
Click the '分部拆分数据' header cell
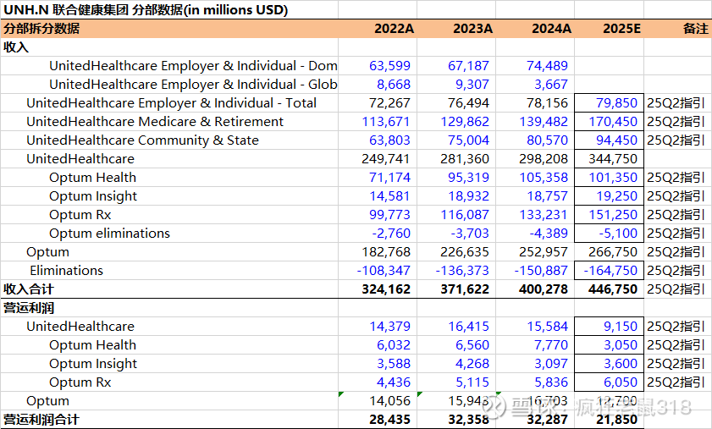pyautogui.click(x=41, y=29)
